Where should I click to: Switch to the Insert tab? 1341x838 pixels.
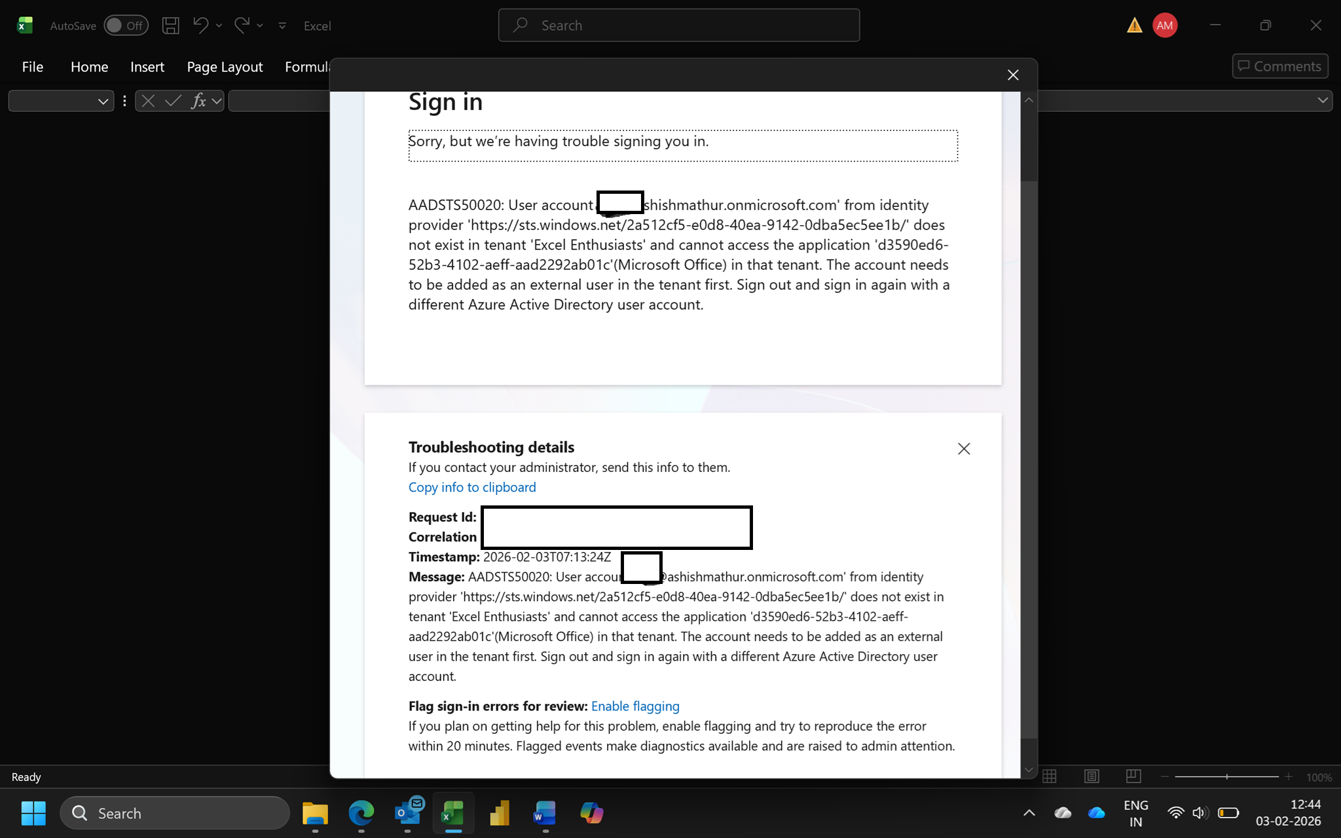(147, 67)
